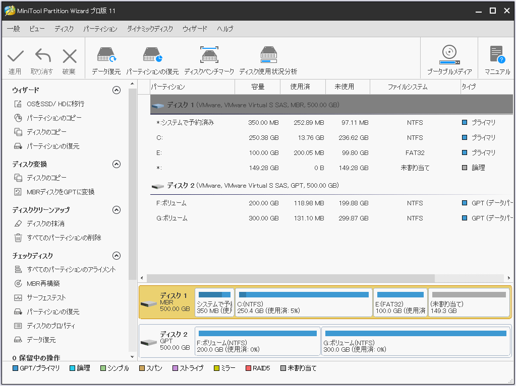The height and width of the screenshot is (386, 516).
Task: Select MBRディスクをGPTに変換 in sidebar
Action: 61,192
